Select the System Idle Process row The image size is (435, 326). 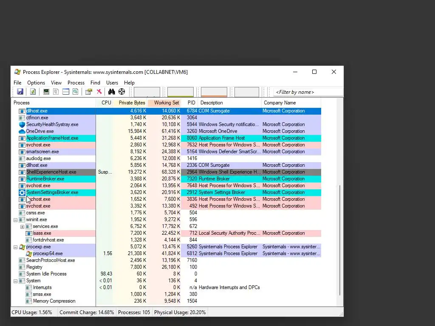[x=166, y=274]
